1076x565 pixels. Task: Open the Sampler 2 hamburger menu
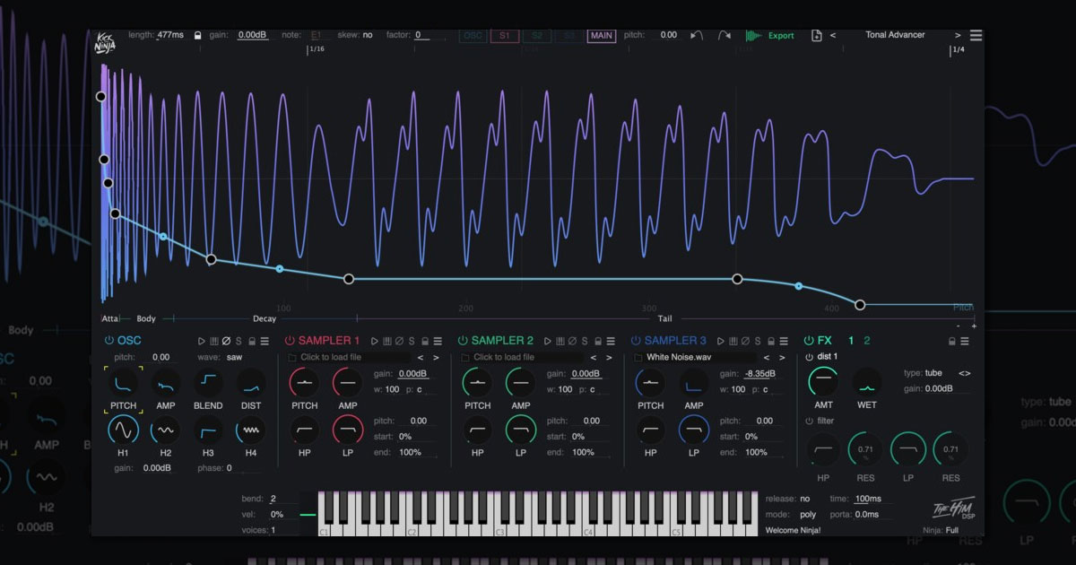click(611, 341)
